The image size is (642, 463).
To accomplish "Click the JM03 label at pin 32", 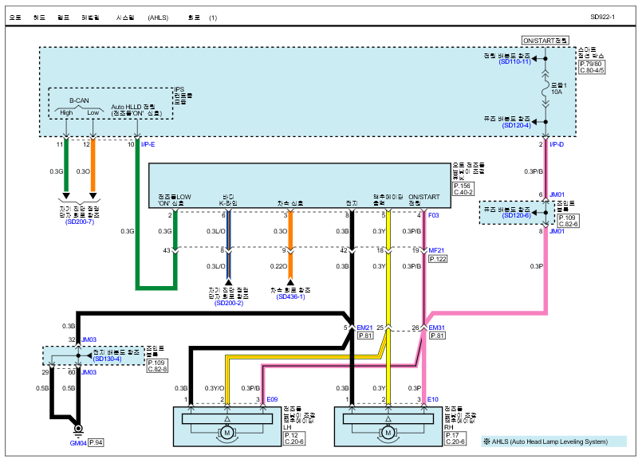I will coord(89,339).
